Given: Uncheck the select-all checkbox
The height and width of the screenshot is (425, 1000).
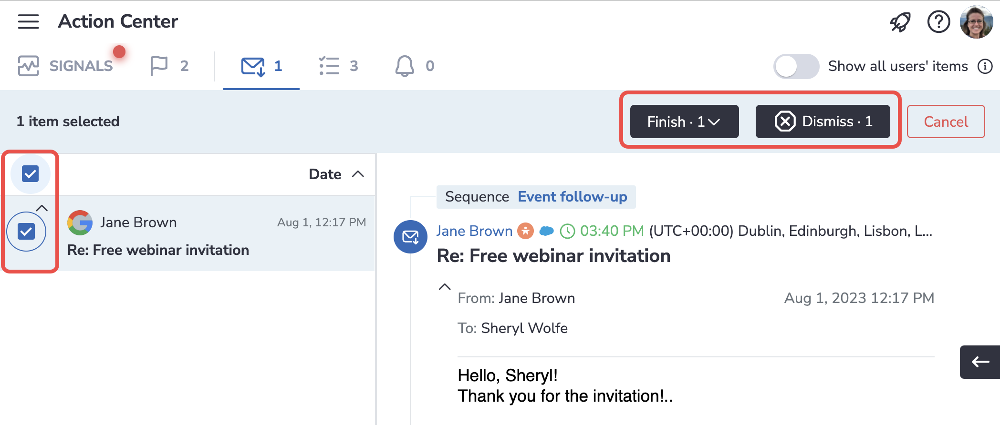Looking at the screenshot, I should pos(31,174).
